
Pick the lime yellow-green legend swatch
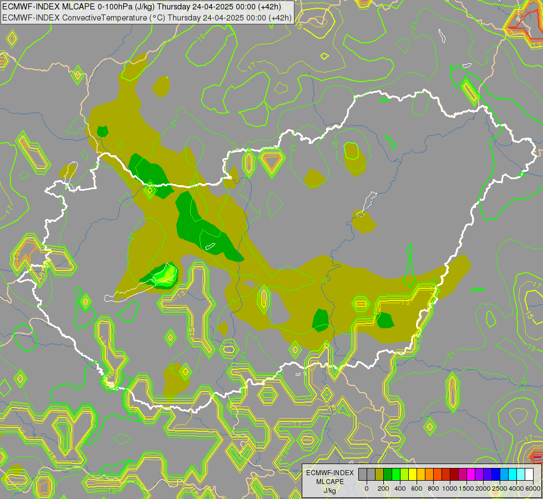[404, 475]
